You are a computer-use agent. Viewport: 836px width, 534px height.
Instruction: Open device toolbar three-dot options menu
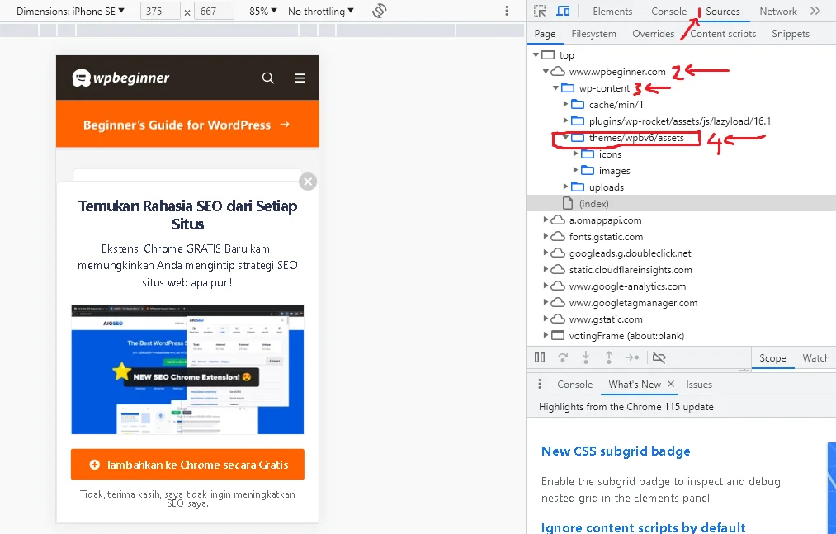click(507, 12)
